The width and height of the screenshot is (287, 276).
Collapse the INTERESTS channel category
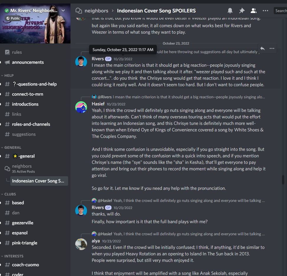[12, 256]
